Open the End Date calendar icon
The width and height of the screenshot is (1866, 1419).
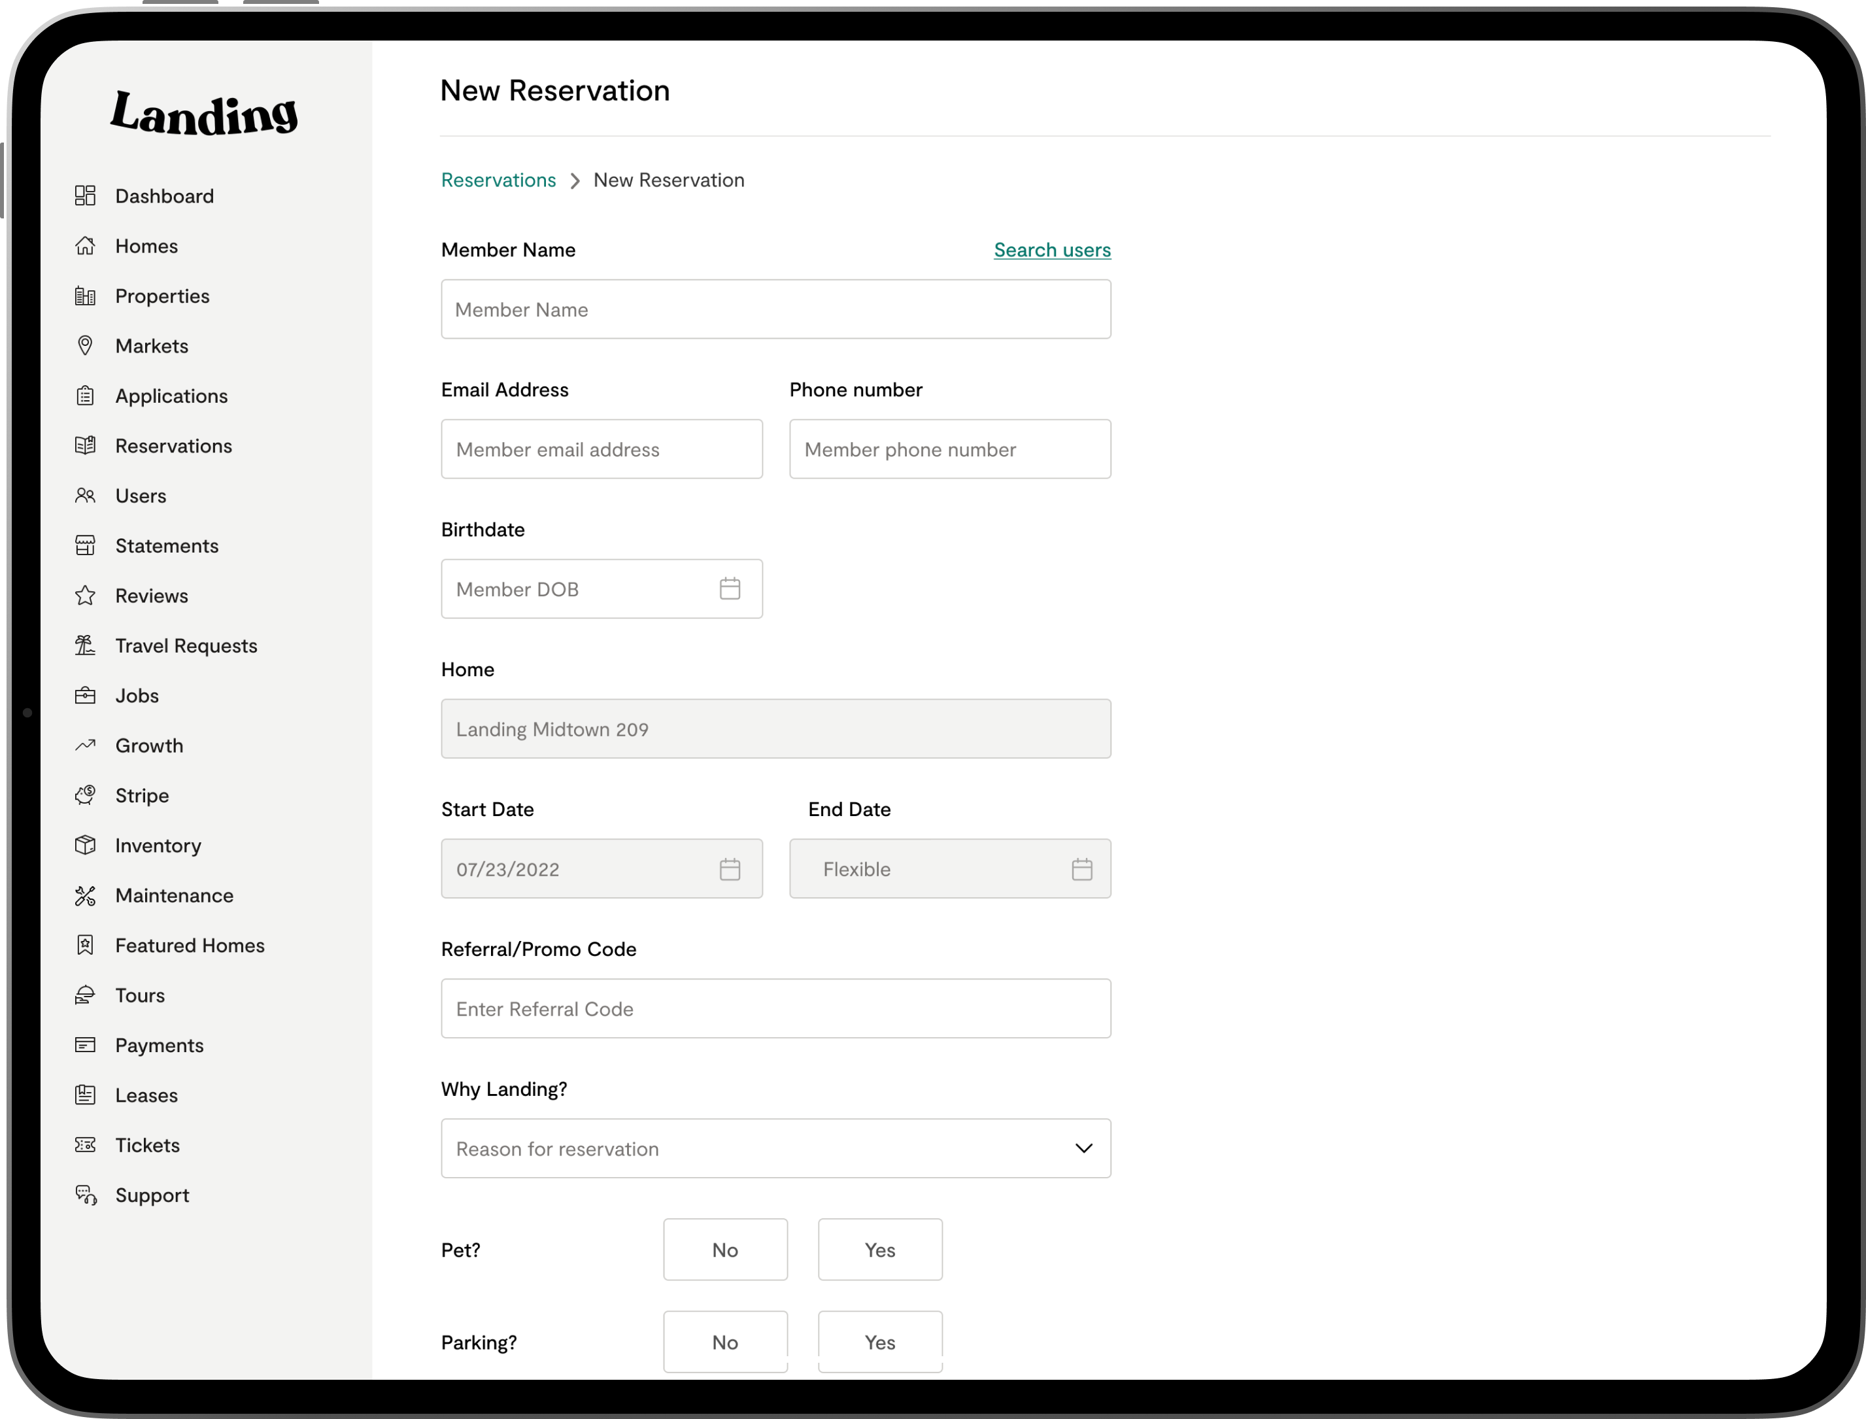[1081, 868]
